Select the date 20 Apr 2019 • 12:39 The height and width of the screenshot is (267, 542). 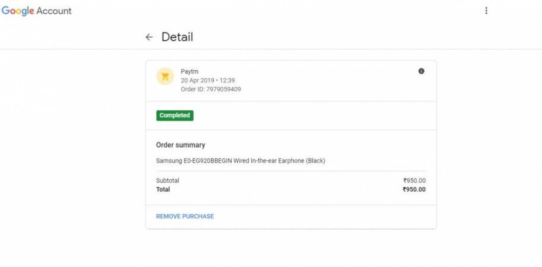[208, 81]
